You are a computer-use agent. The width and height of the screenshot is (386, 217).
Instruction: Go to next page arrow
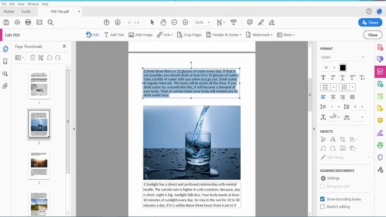click(x=118, y=22)
